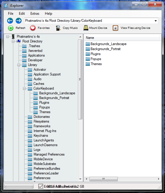Click the Mount iDevice button label

click(98, 28)
